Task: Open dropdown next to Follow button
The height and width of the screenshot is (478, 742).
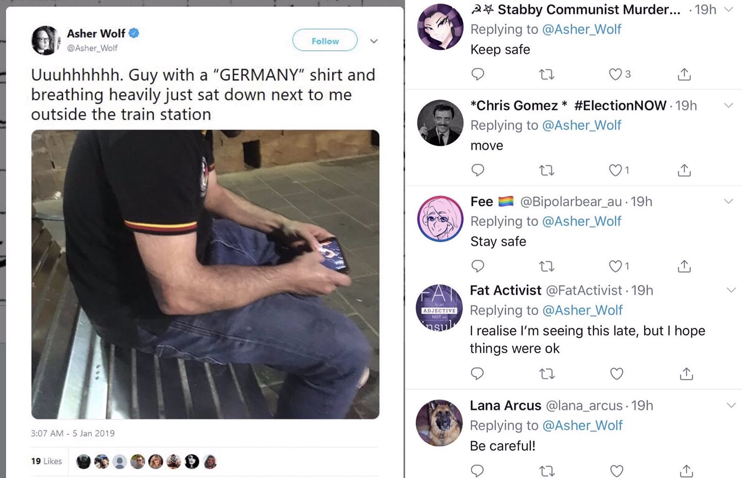Action: (374, 41)
